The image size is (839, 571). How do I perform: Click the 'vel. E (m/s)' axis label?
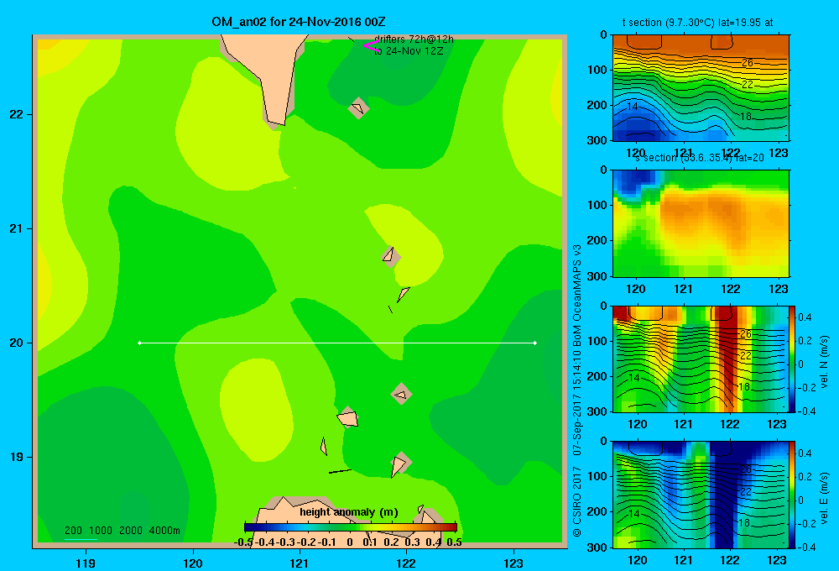(825, 497)
